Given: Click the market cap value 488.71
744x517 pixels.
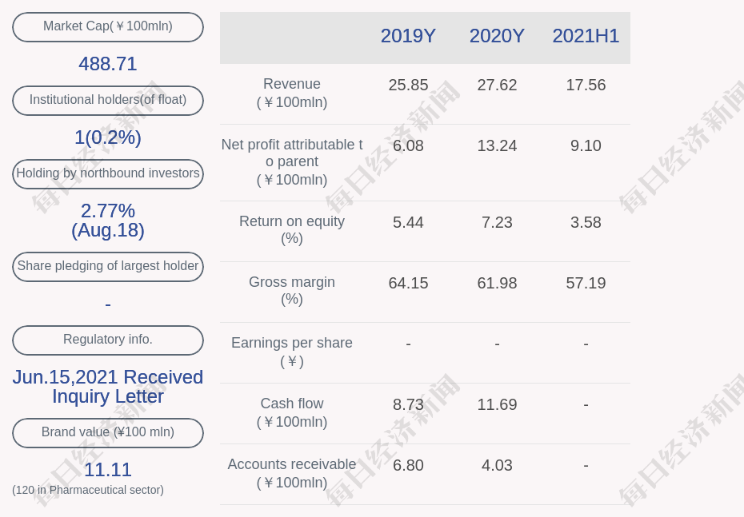Looking at the screenshot, I should (107, 64).
